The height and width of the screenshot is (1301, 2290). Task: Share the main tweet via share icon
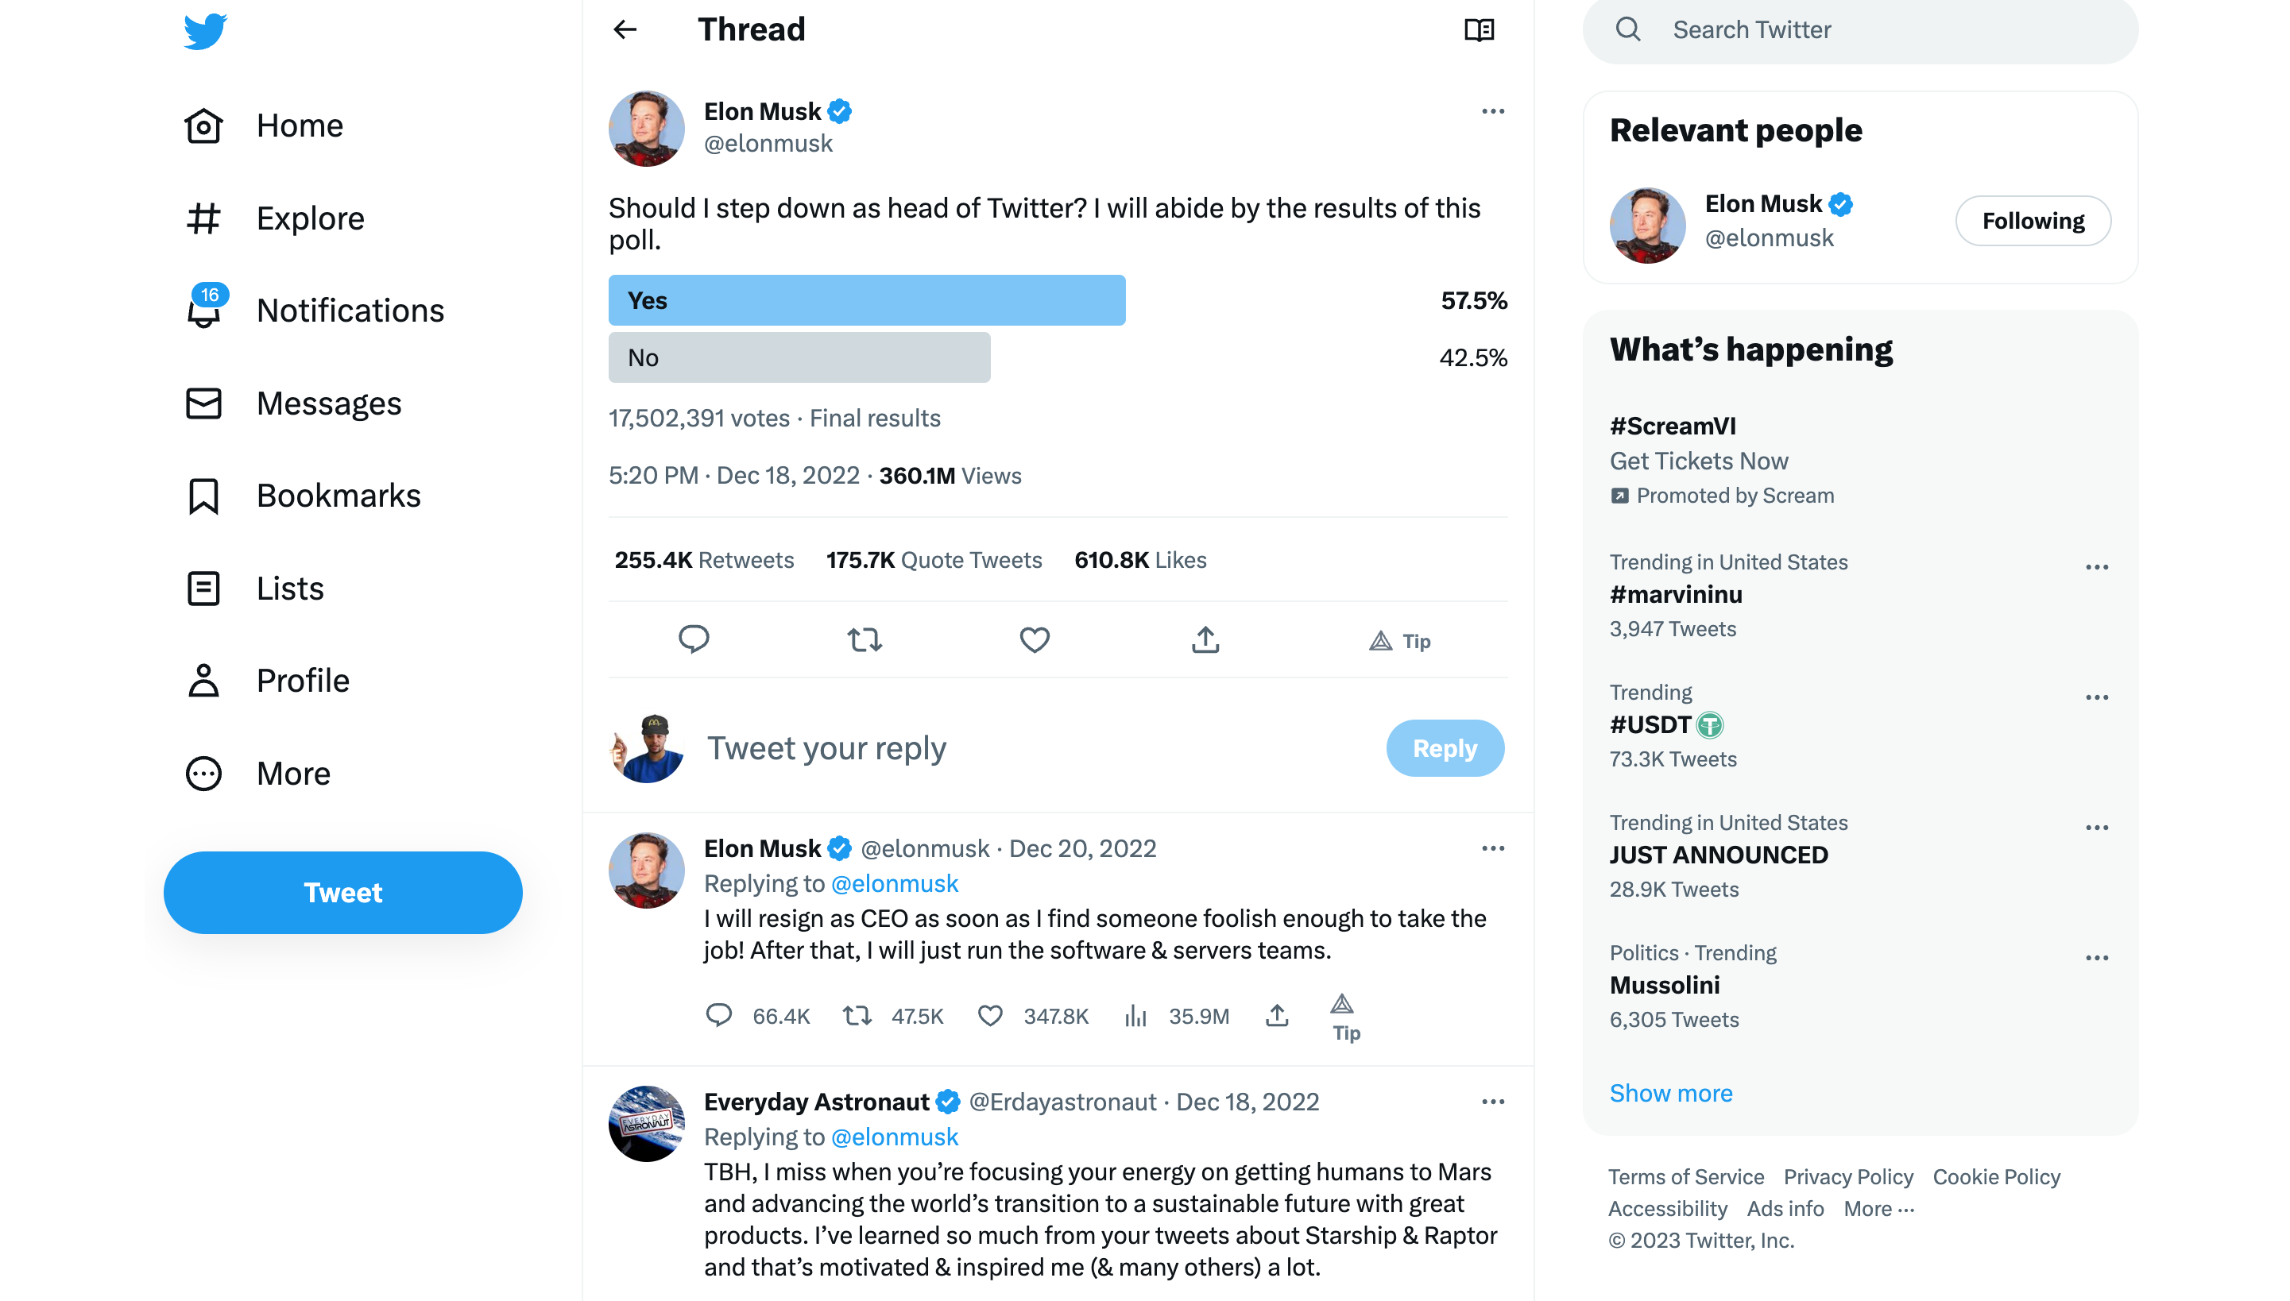(1205, 640)
